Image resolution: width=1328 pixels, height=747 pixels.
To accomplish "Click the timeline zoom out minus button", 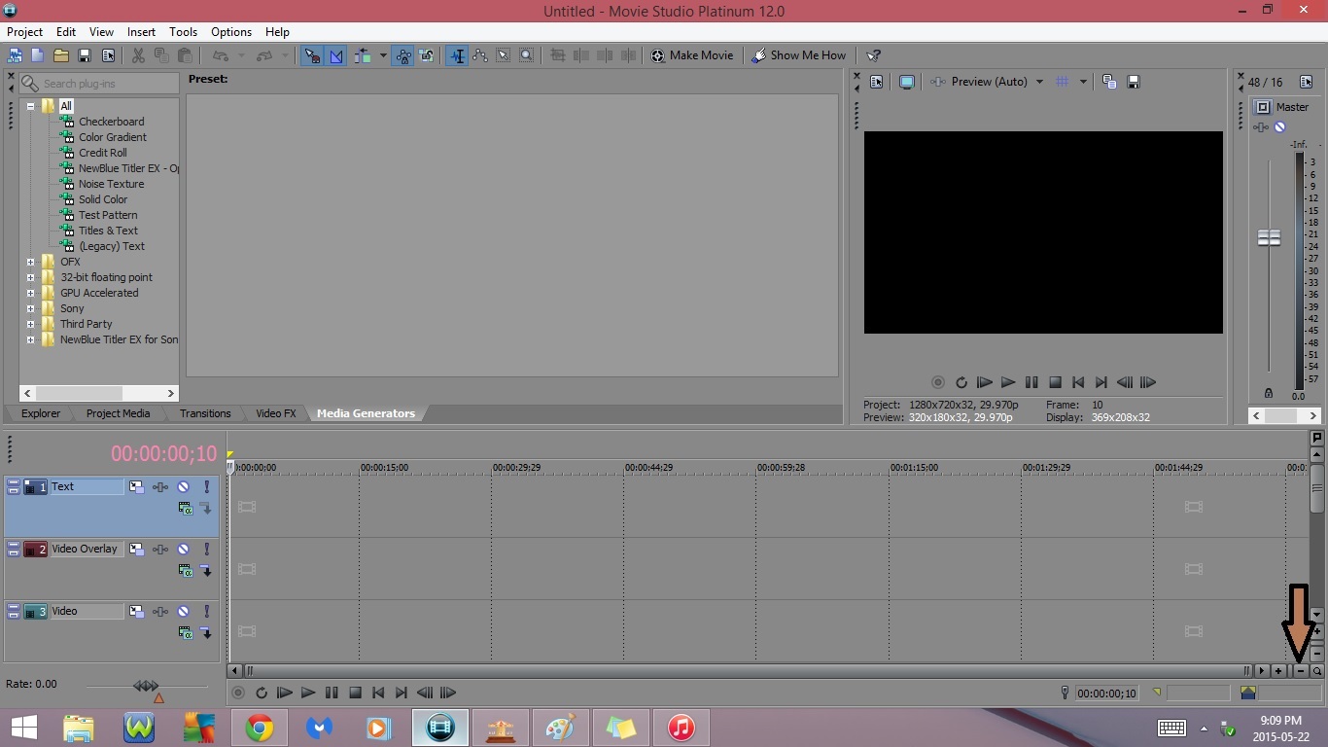I will 1300,671.
